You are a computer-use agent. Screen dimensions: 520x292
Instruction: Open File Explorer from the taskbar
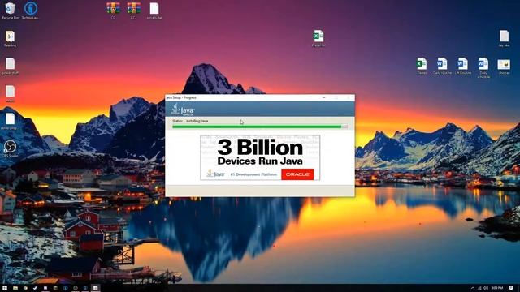pos(15,288)
